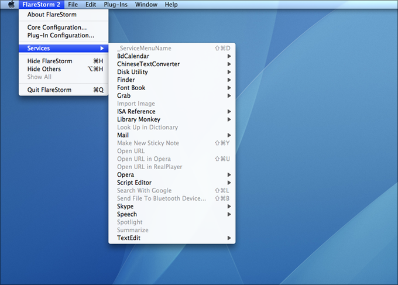Screen dimensions: 398x285
Task: Click Make New Sticky Note
Action: [x=172, y=143]
